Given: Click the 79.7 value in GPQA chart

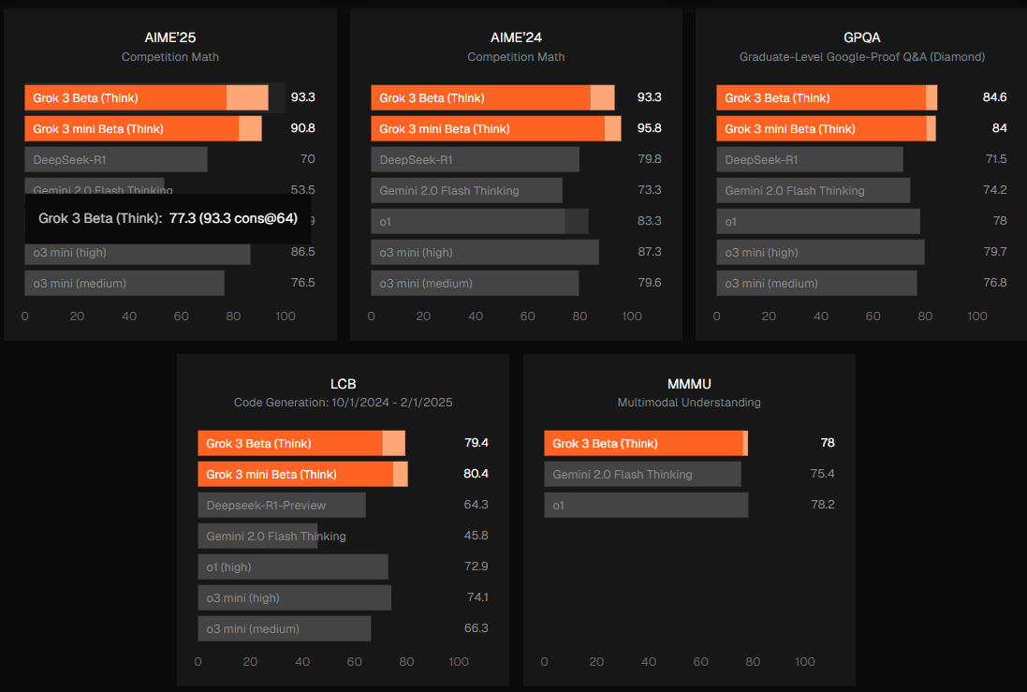Looking at the screenshot, I should [x=995, y=252].
